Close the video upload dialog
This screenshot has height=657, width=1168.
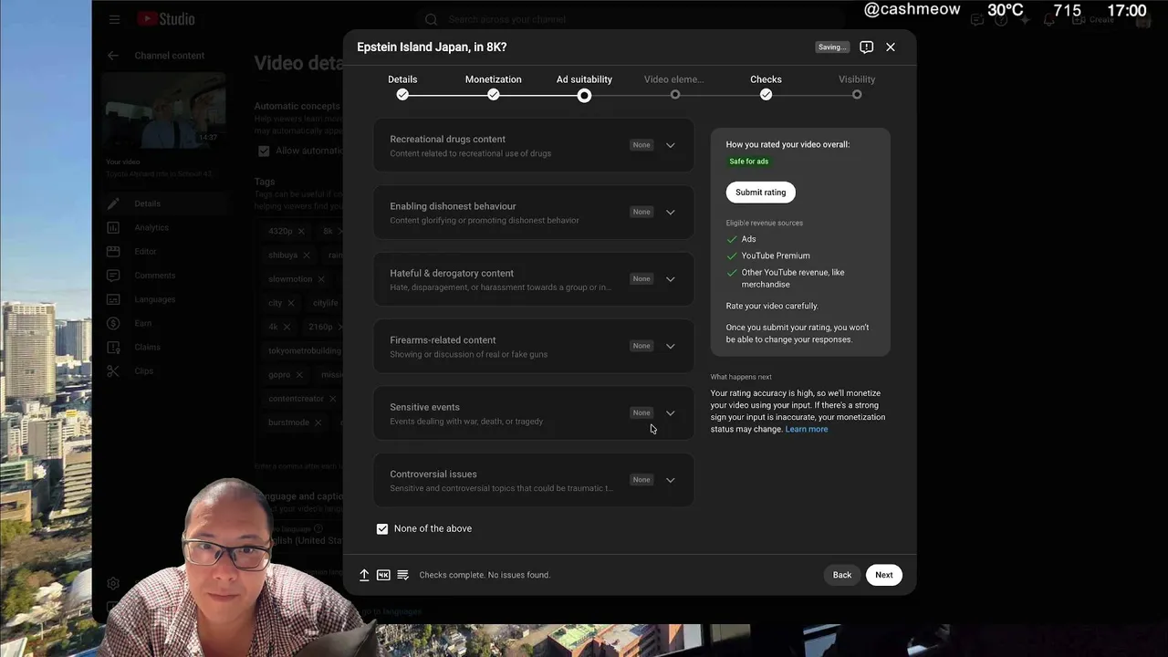(x=891, y=47)
